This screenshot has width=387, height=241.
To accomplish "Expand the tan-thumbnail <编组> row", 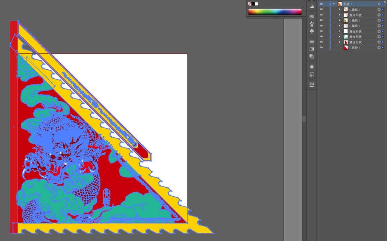I will [339, 20].
